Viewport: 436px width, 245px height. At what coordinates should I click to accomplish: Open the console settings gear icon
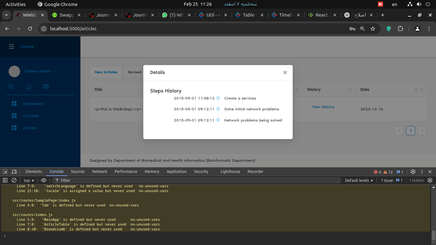430,180
